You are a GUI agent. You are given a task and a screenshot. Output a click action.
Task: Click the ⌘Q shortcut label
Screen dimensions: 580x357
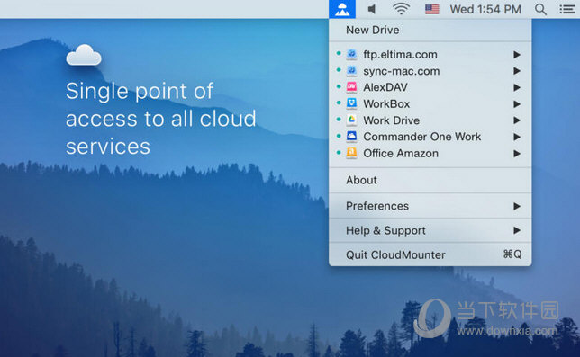[512, 254]
